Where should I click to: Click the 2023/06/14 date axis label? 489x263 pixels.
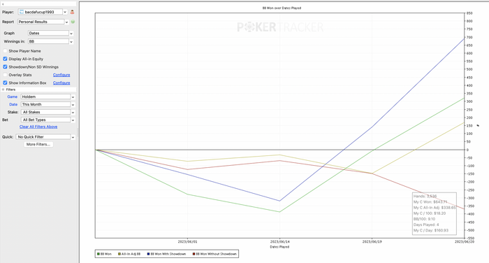click(279, 242)
